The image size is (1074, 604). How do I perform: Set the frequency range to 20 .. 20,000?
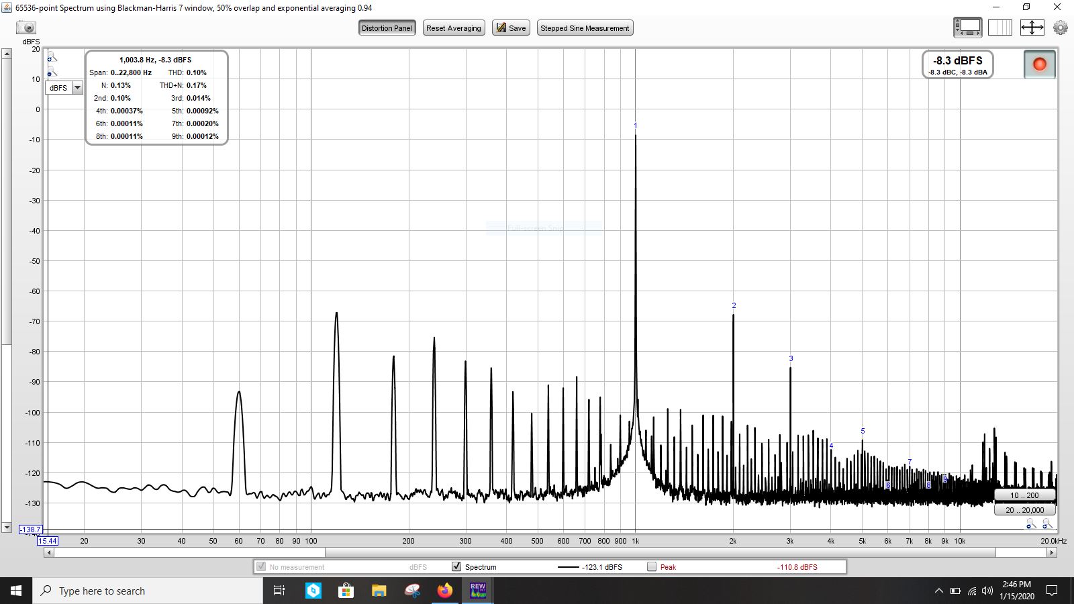(x=1024, y=510)
